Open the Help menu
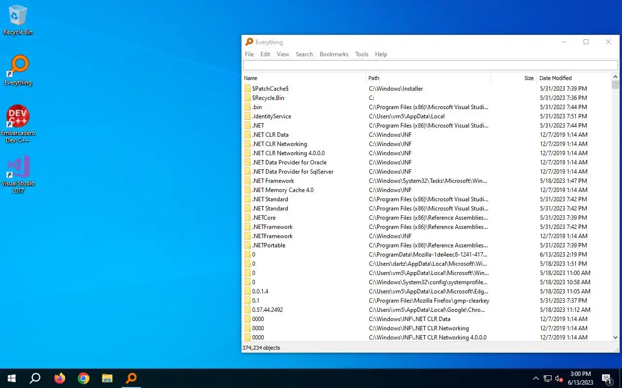This screenshot has width=622, height=388. 381,54
